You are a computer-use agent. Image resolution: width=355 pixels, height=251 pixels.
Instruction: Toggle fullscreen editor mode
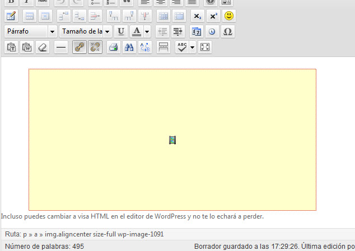pos(205,48)
